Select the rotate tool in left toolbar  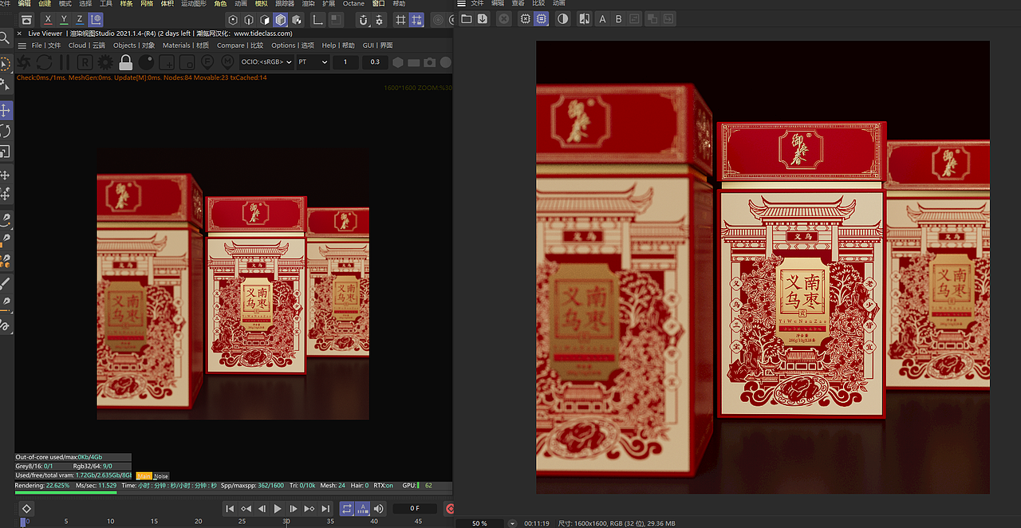(6, 130)
